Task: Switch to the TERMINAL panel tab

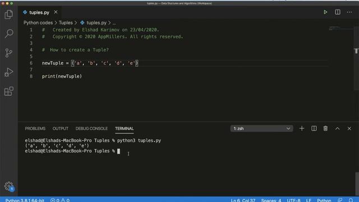Action: 125,128
